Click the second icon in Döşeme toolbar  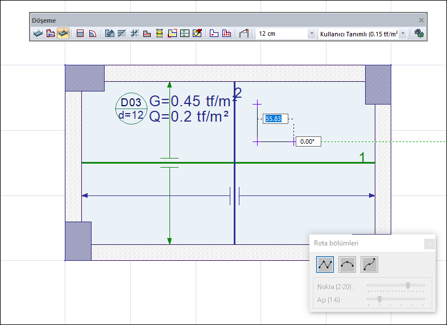[51, 34]
